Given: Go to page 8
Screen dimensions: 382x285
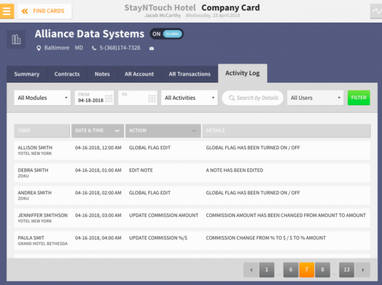Looking at the screenshot, I should (x=322, y=270).
